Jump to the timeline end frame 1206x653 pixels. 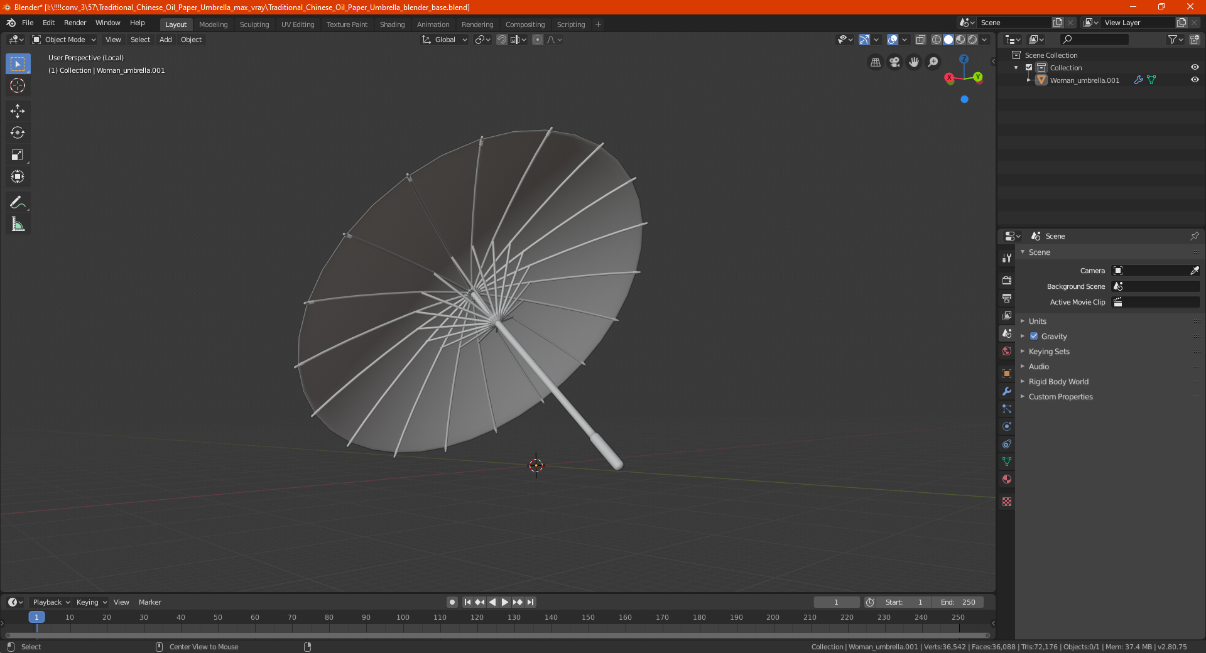pos(530,602)
